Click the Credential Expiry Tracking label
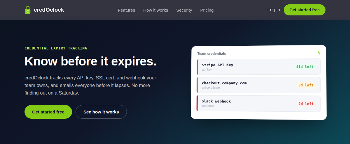 pos(56,48)
